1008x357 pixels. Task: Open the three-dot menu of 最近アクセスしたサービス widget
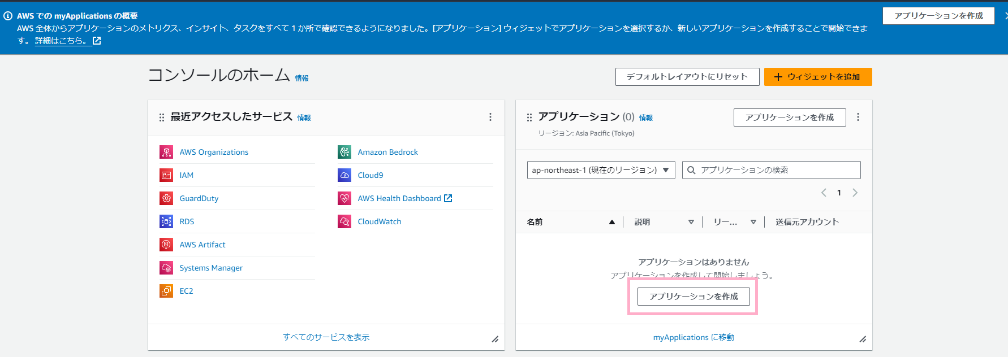pos(490,117)
